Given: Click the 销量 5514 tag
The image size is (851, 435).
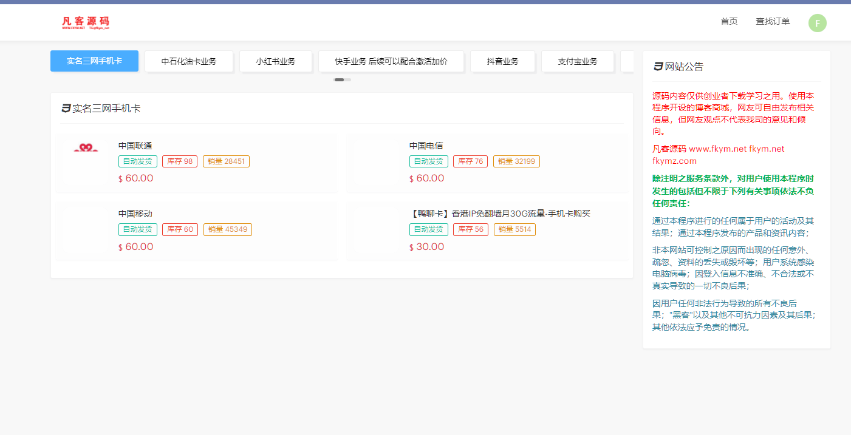Looking at the screenshot, I should tap(514, 229).
